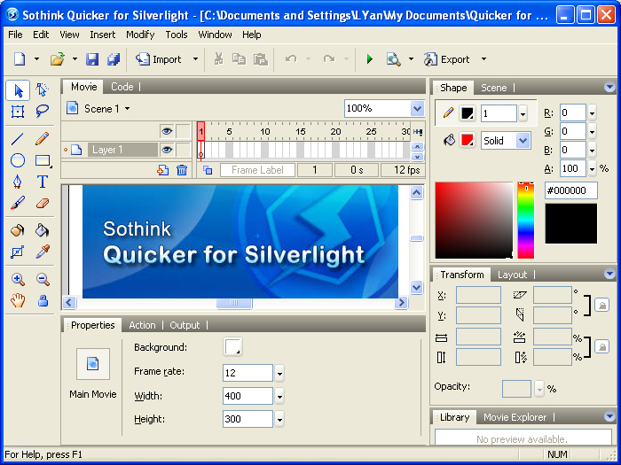Expand the Import button dropdown arrow
This screenshot has width=621, height=465.
pos(195,59)
